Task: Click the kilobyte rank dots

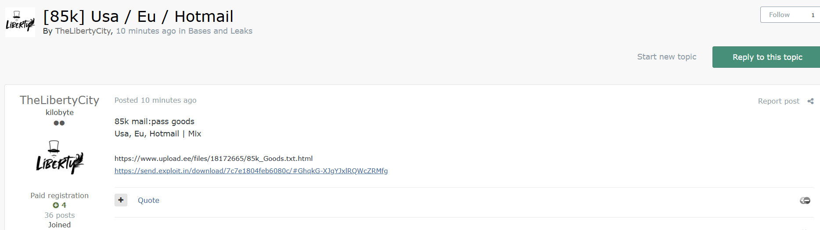Action: [59, 123]
